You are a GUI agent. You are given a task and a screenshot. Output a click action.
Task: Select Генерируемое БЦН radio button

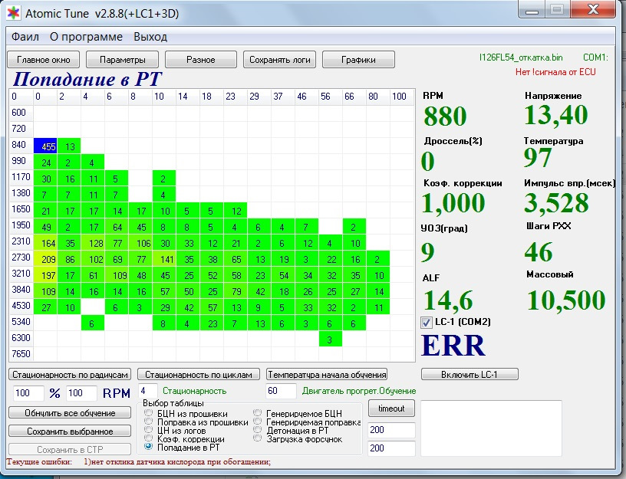tap(259, 414)
